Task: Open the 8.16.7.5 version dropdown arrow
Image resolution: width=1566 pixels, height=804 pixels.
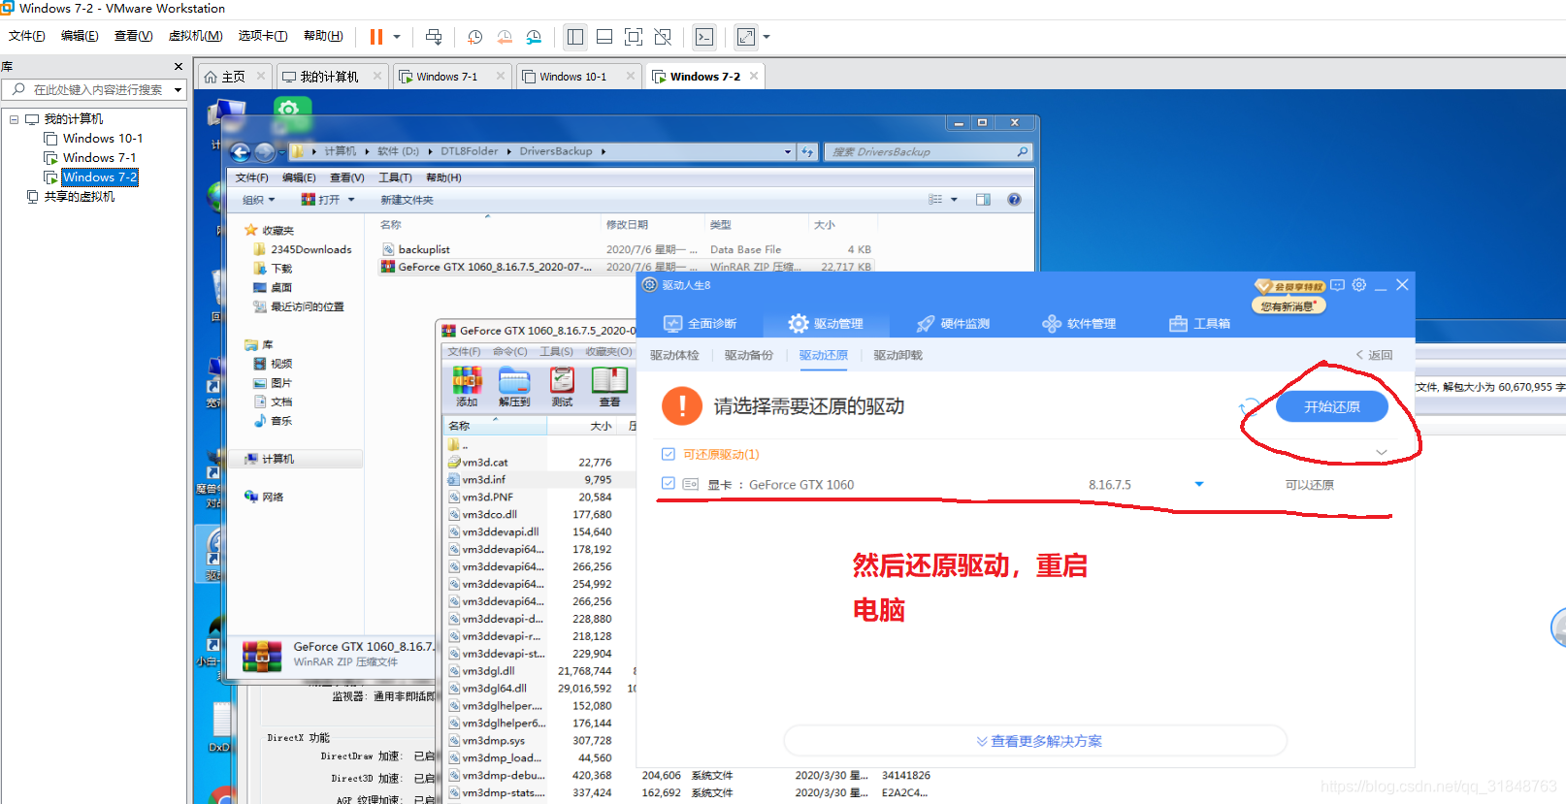Action: [x=1199, y=484]
